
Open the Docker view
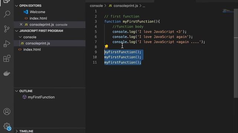7,74
